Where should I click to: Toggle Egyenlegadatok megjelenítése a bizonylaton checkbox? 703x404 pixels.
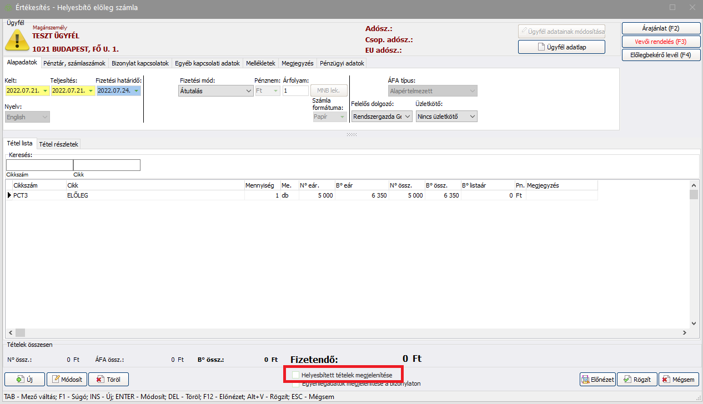coord(296,383)
